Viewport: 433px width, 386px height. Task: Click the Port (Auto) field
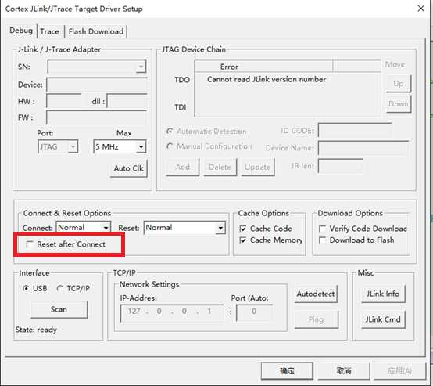tap(254, 312)
